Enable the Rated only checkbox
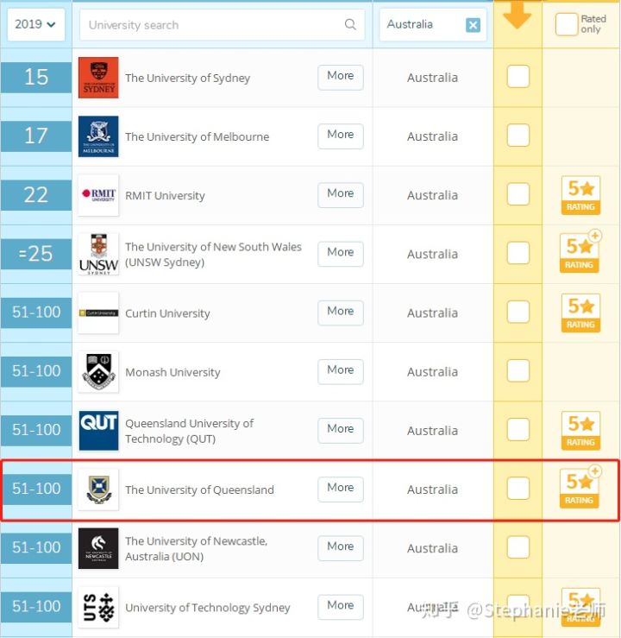 click(x=566, y=24)
